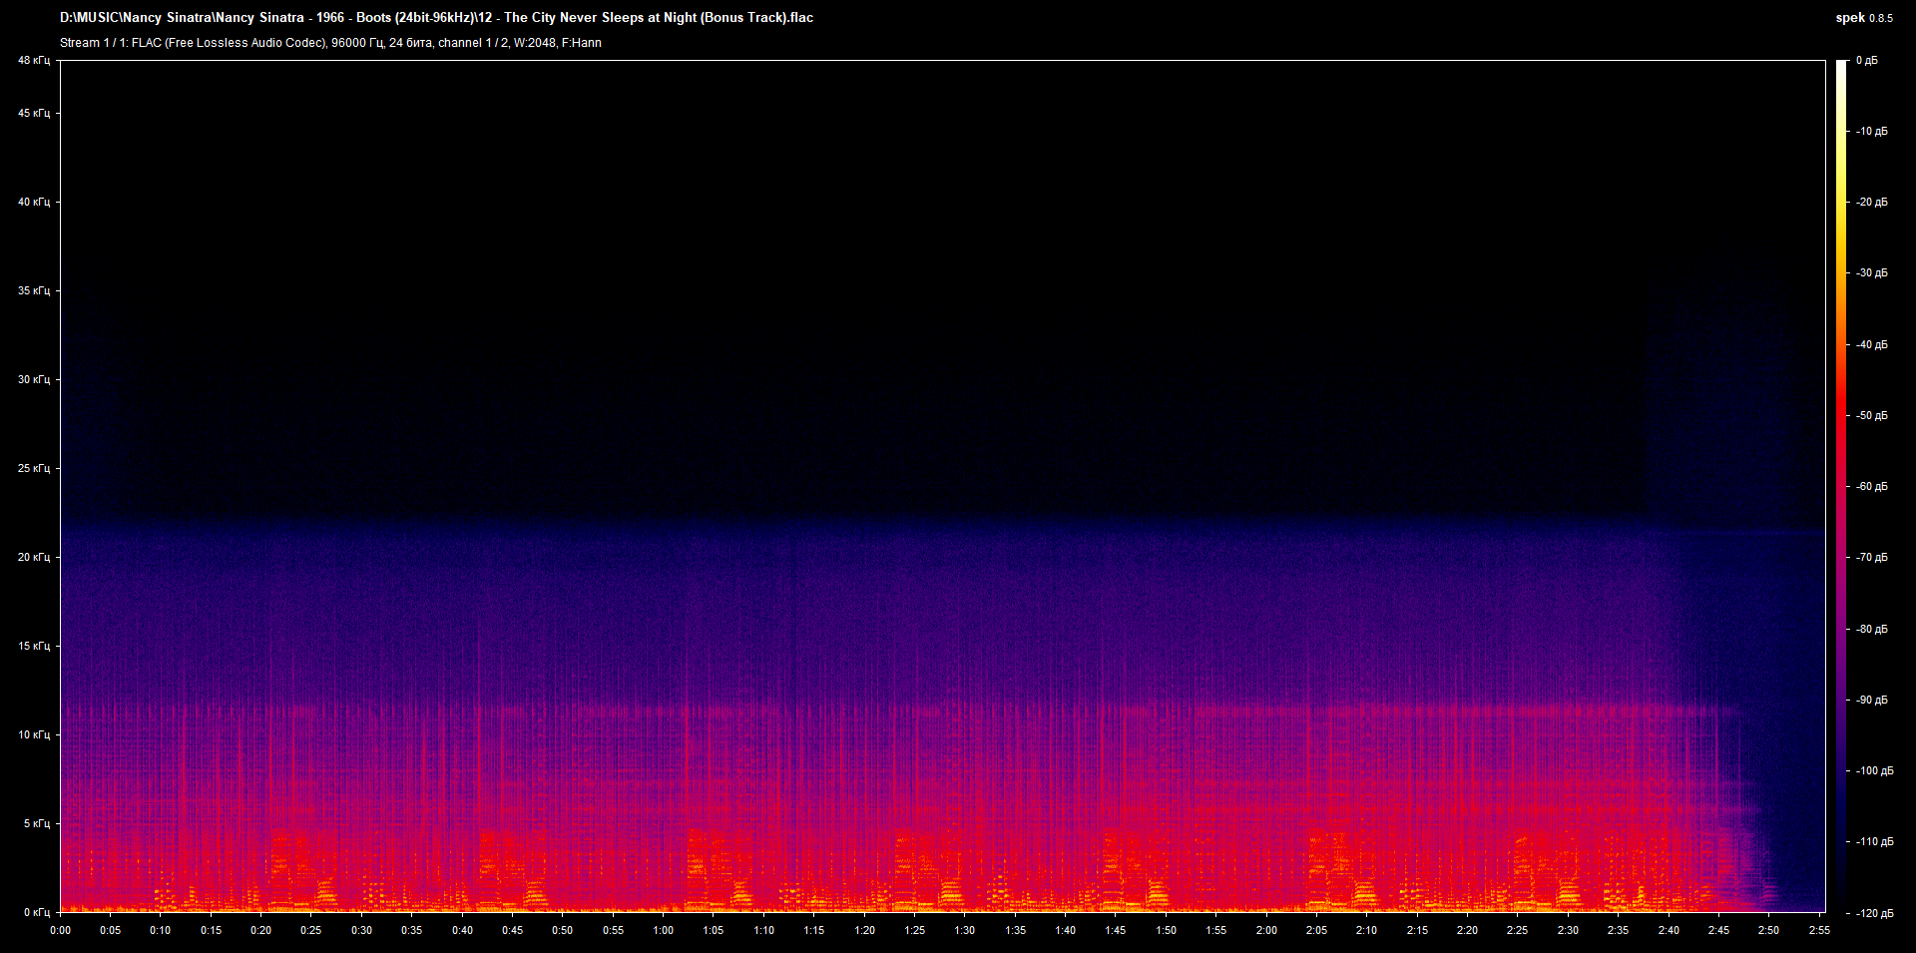Image resolution: width=1916 pixels, height=953 pixels.
Task: Click the FLAC file path title text
Action: coord(436,18)
